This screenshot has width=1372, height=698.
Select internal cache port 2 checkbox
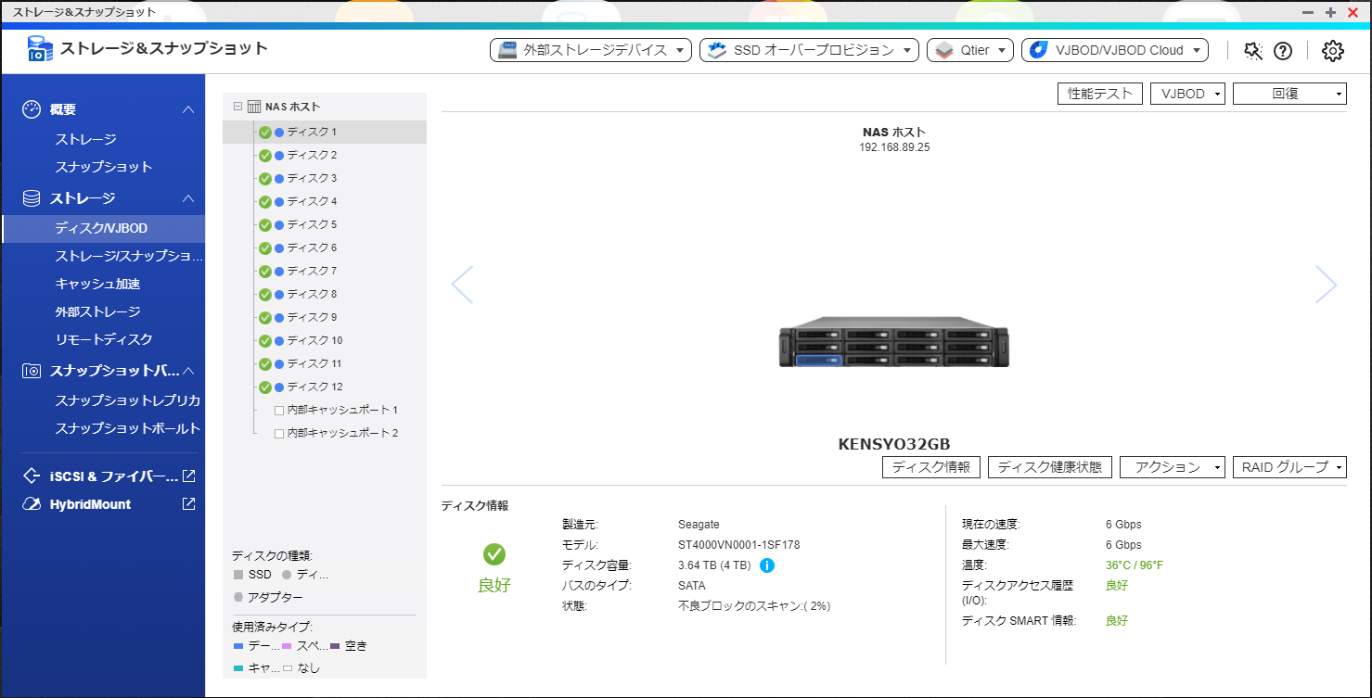coord(279,433)
